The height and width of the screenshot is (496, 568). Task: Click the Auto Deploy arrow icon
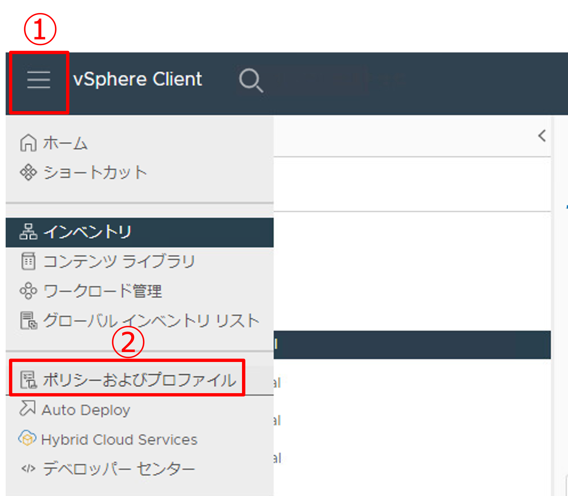click(28, 408)
